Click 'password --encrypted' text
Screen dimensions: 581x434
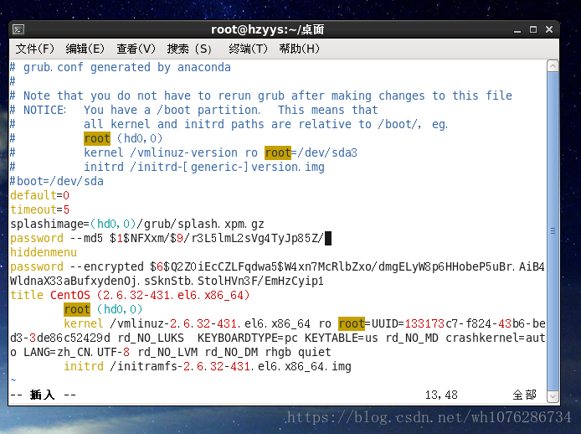[77, 266]
